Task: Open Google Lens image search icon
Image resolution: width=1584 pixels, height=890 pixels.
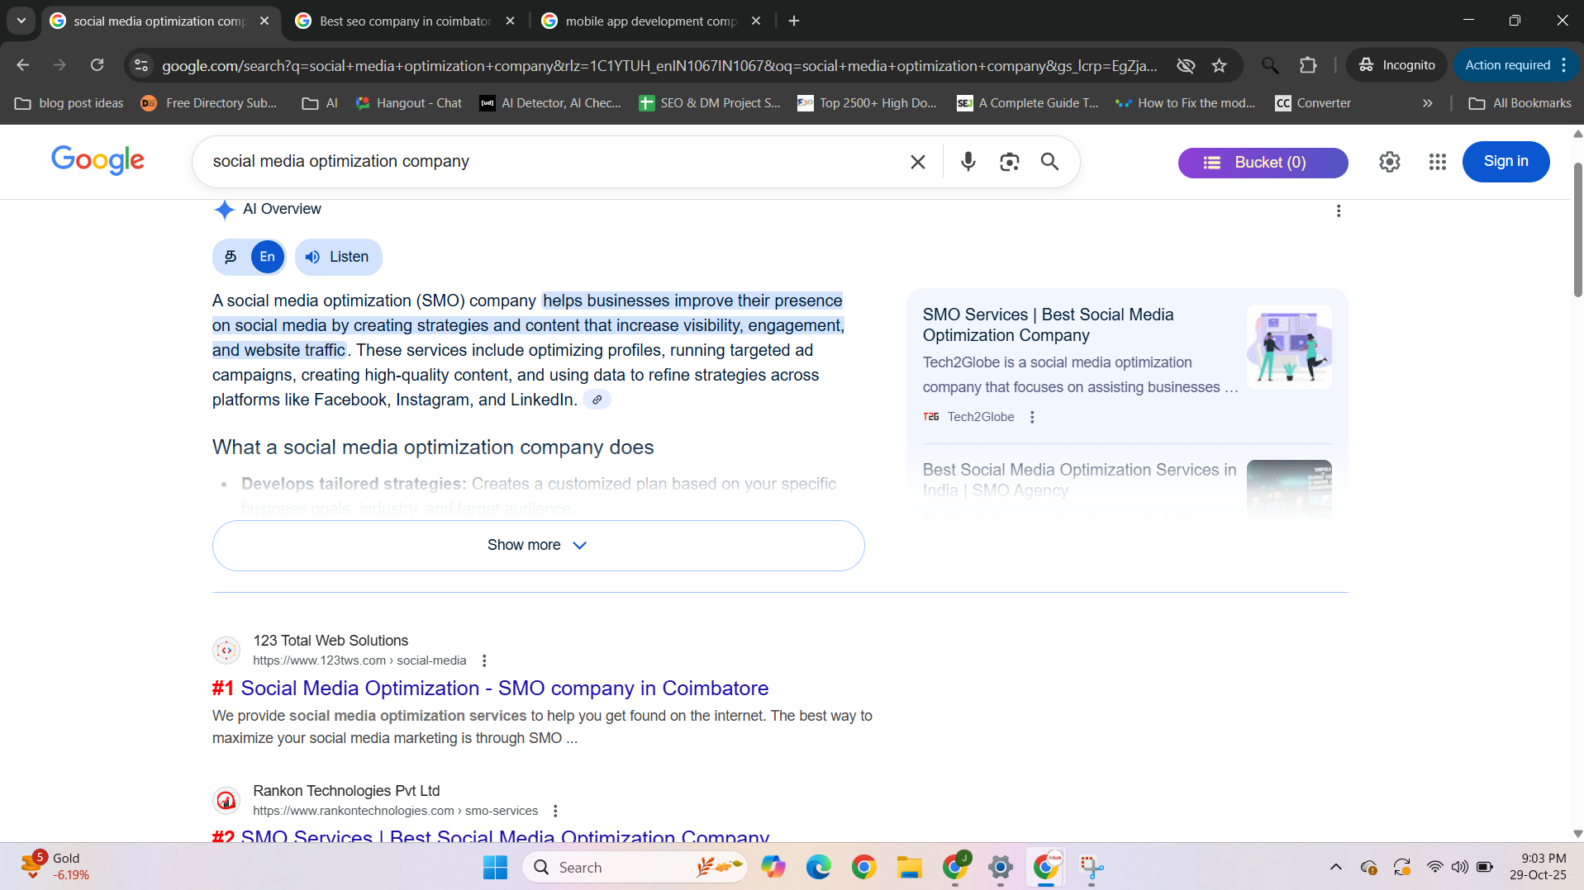Action: click(1009, 162)
